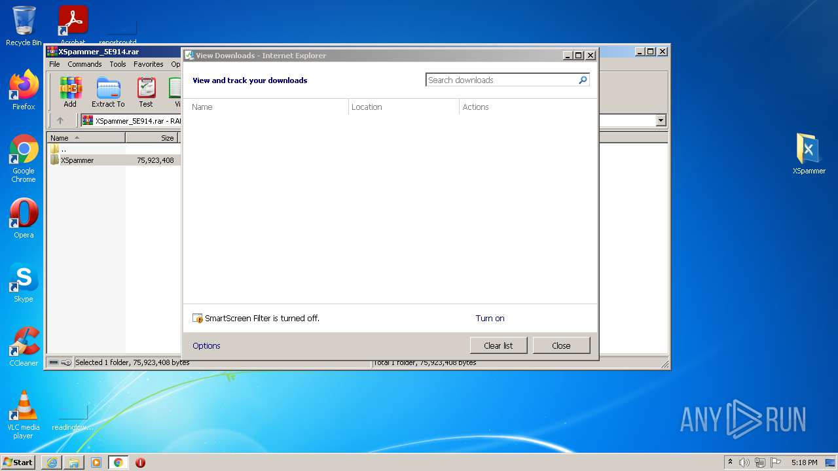Image resolution: width=838 pixels, height=471 pixels.
Task: Show hidden tray icons arrow
Action: 730,462
